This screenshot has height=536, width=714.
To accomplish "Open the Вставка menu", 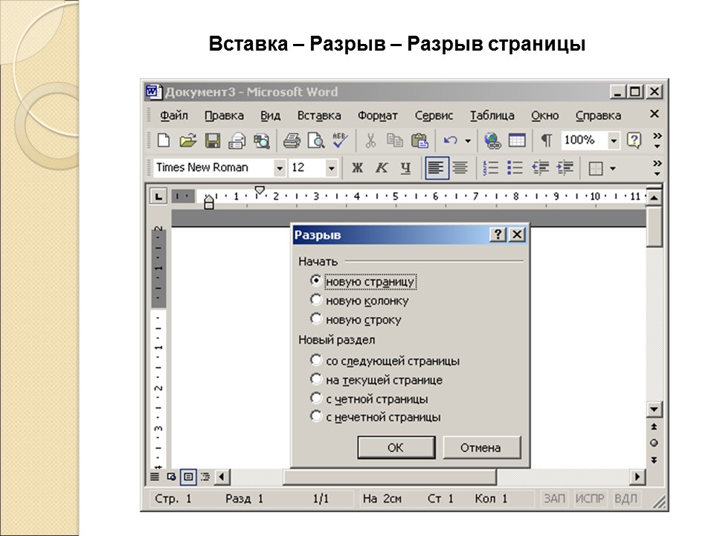I will point(321,115).
